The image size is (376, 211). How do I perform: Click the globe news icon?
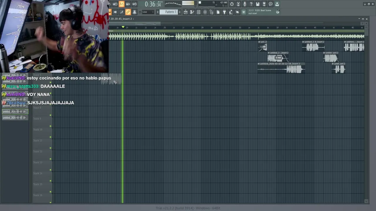coord(278,12)
